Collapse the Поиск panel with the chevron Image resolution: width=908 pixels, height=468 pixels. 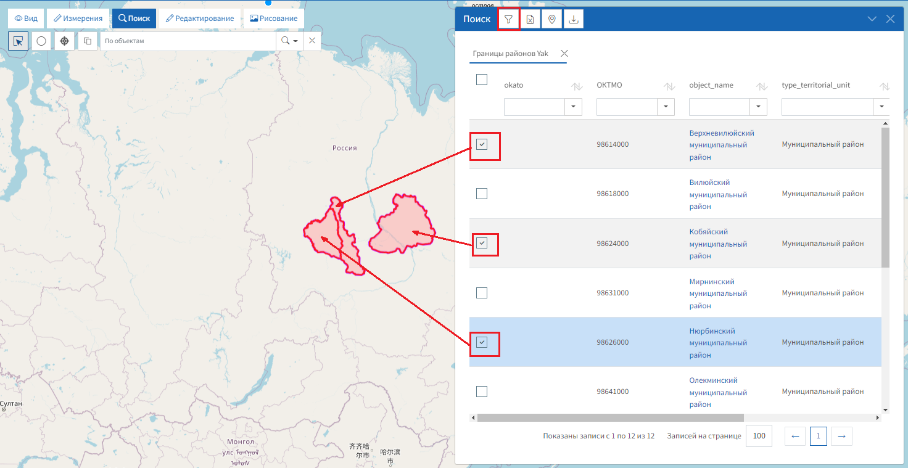point(872,18)
